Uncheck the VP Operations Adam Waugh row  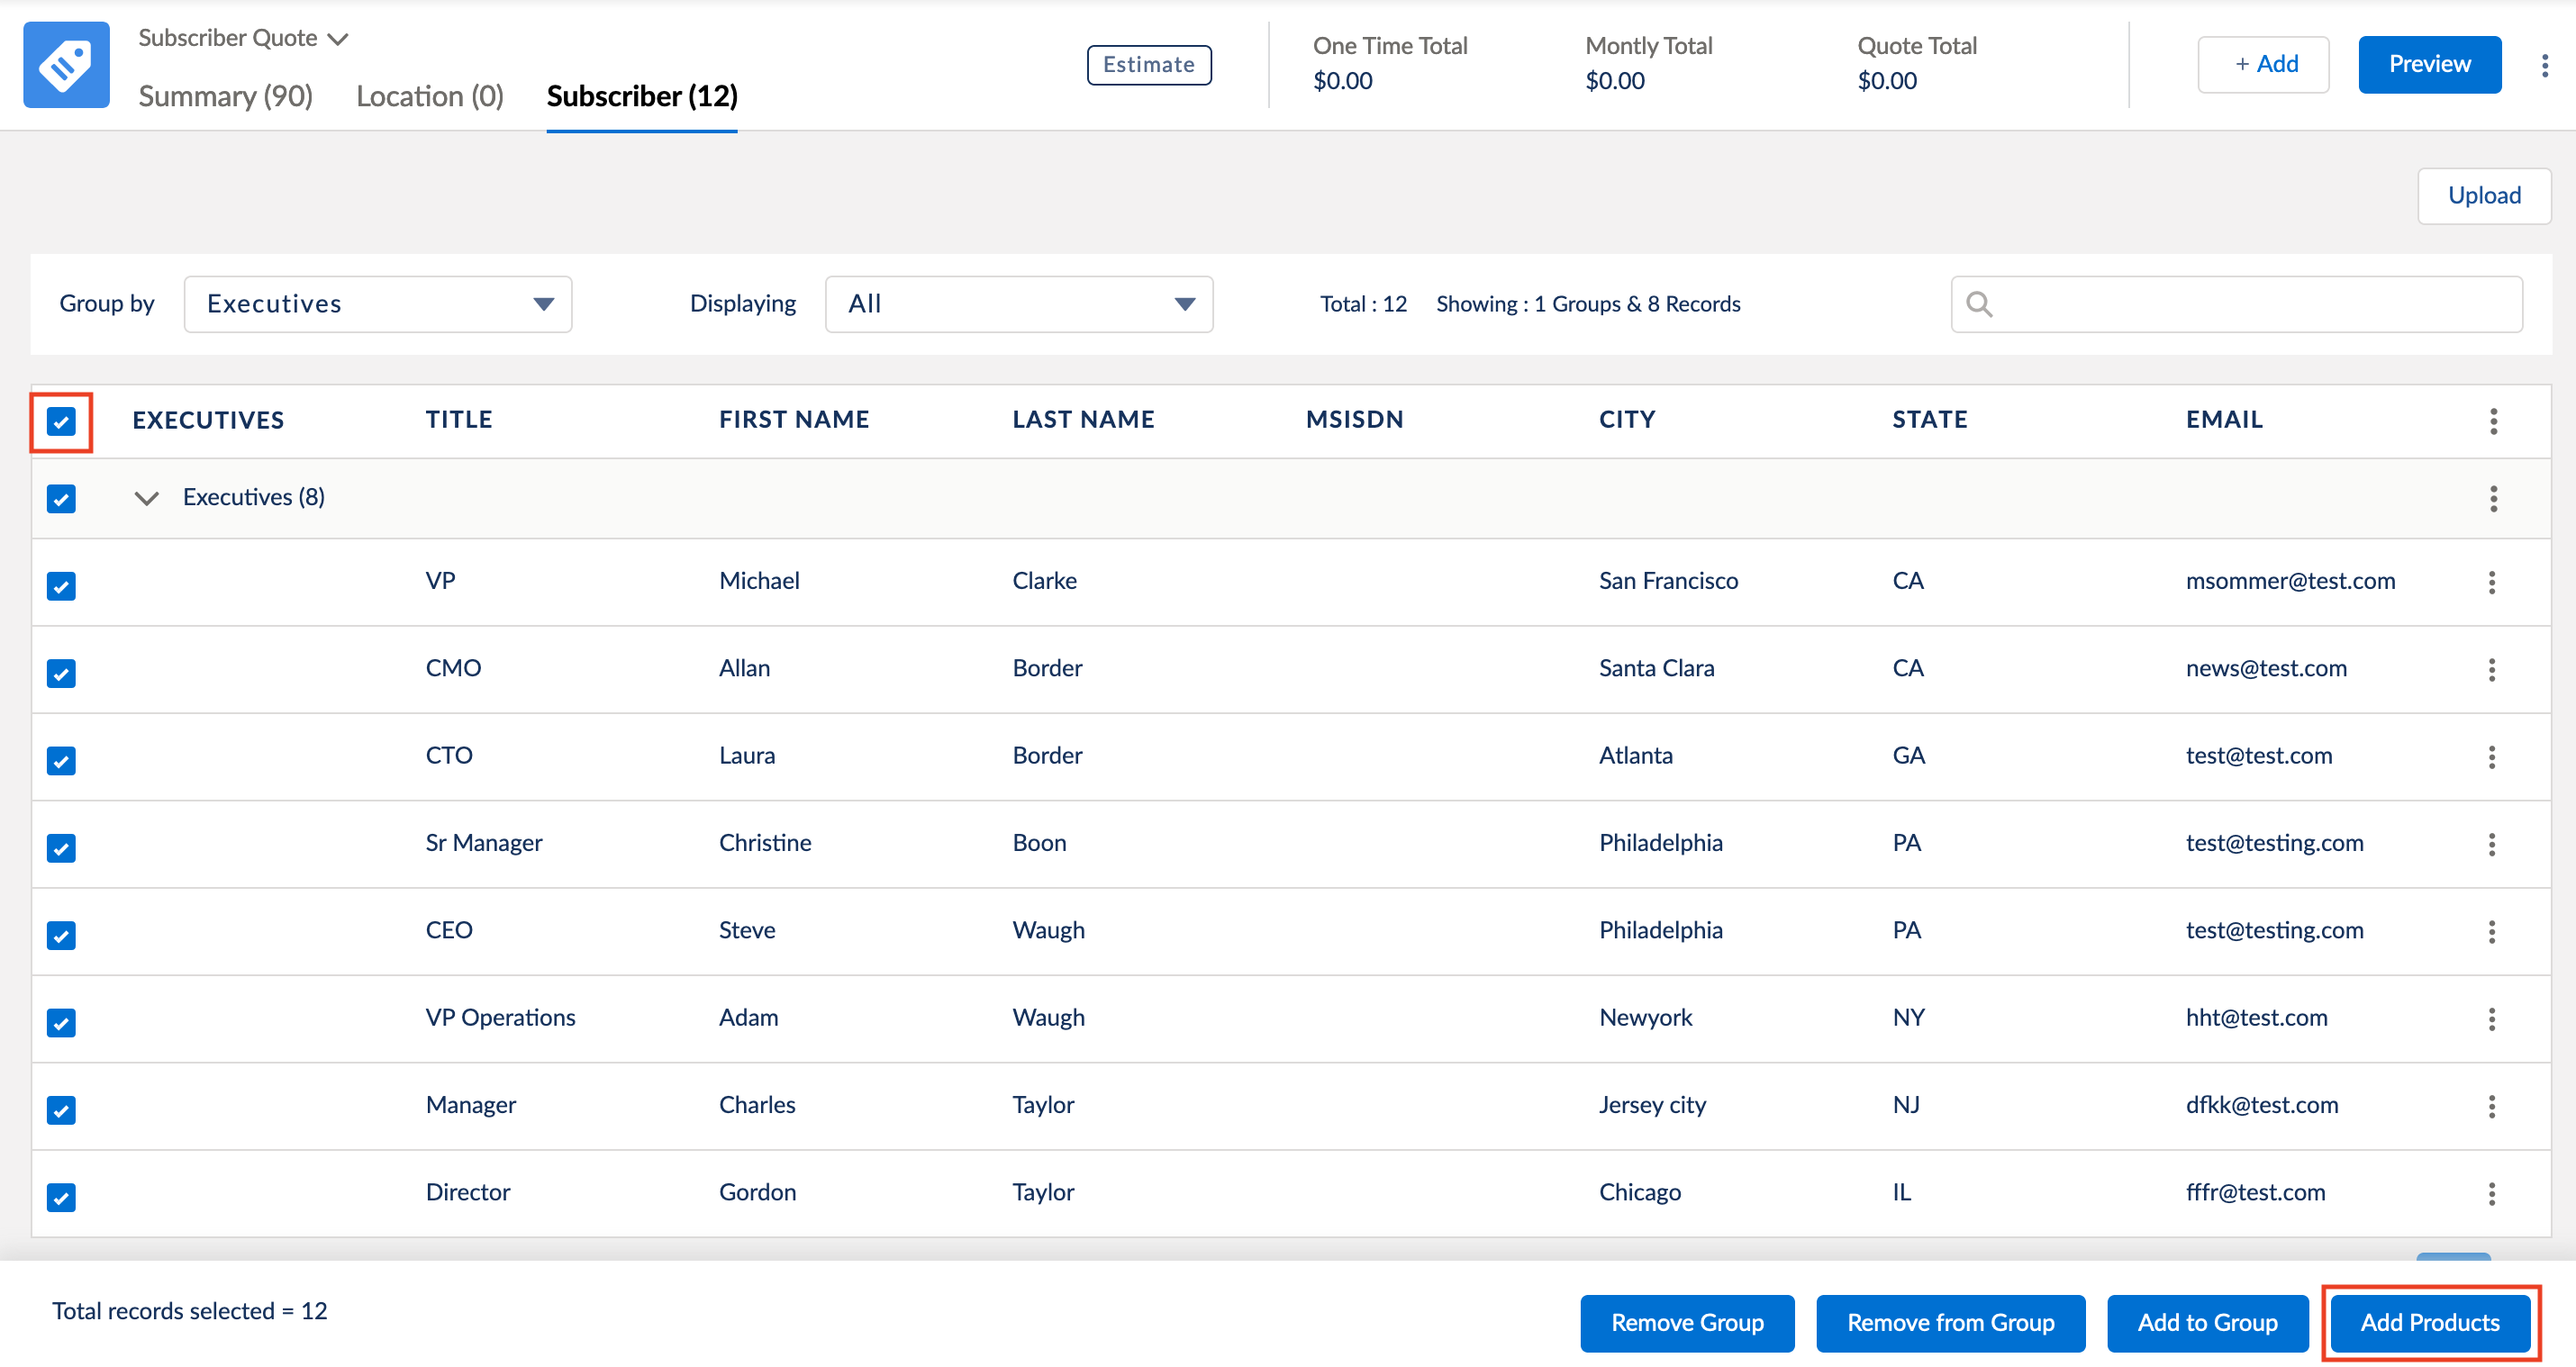(x=61, y=1022)
